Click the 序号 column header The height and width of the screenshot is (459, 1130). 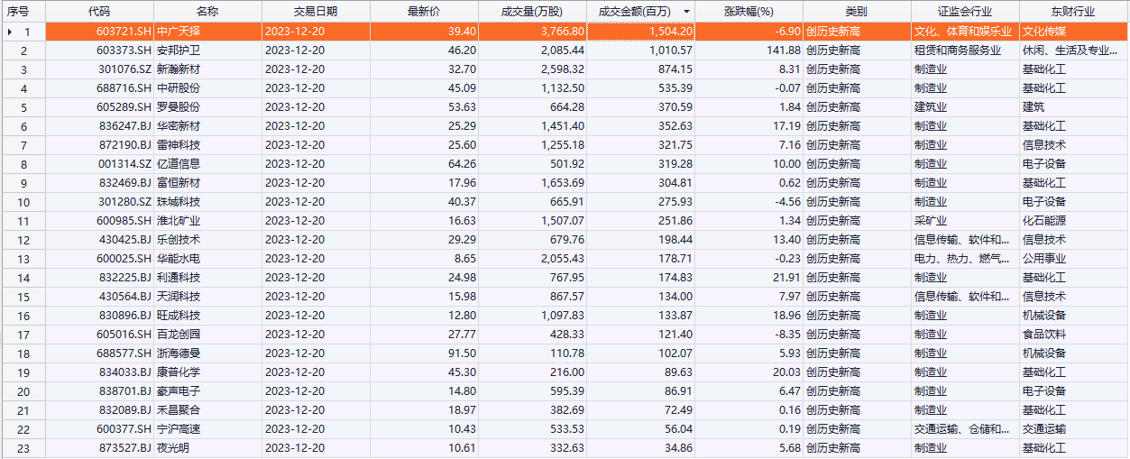click(x=18, y=12)
